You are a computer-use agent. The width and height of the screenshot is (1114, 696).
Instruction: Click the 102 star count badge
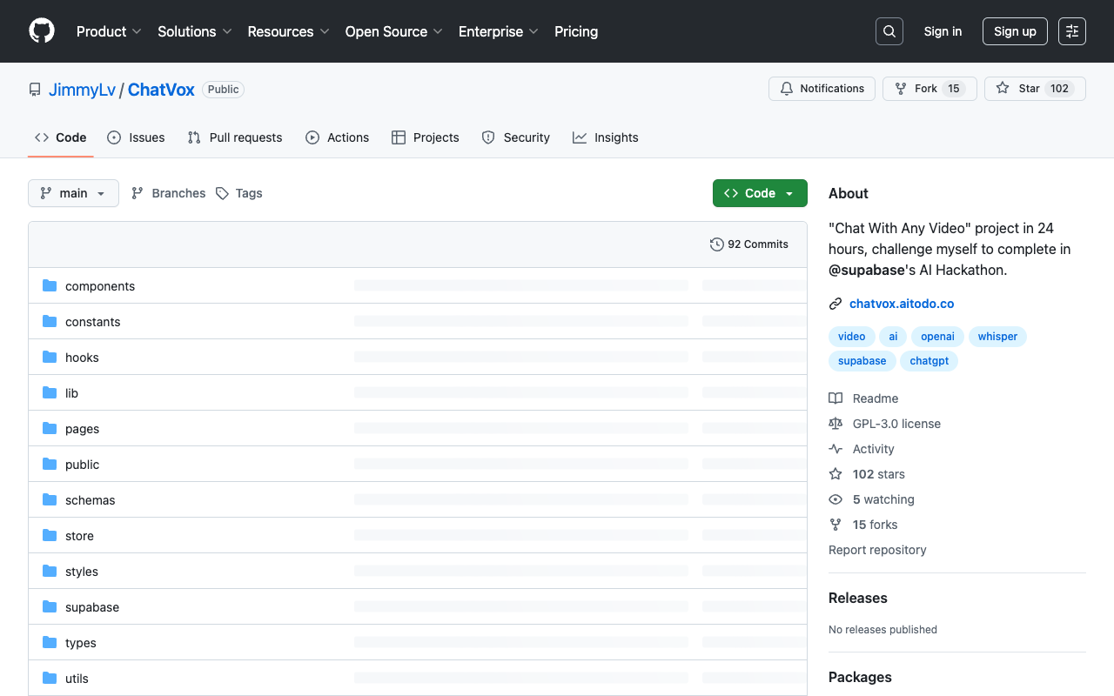[x=1059, y=89]
